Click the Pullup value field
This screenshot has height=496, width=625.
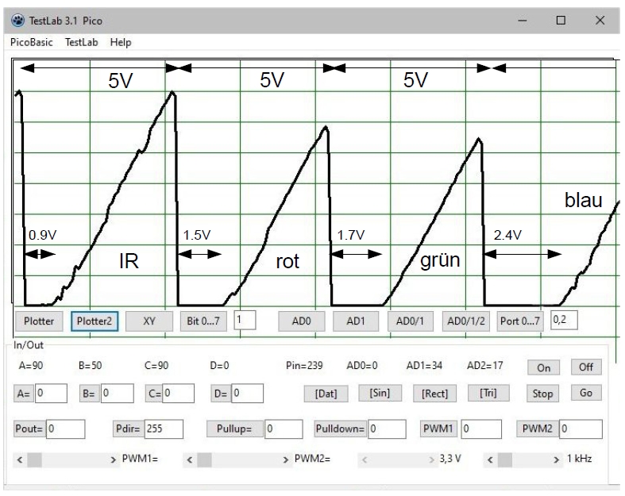coord(282,429)
